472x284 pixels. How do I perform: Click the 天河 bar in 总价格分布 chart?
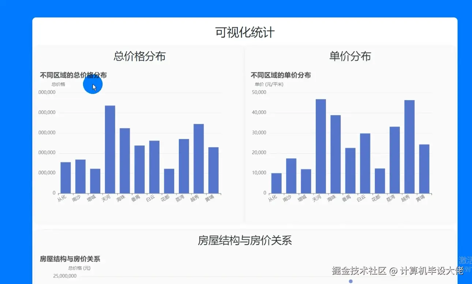click(x=109, y=146)
